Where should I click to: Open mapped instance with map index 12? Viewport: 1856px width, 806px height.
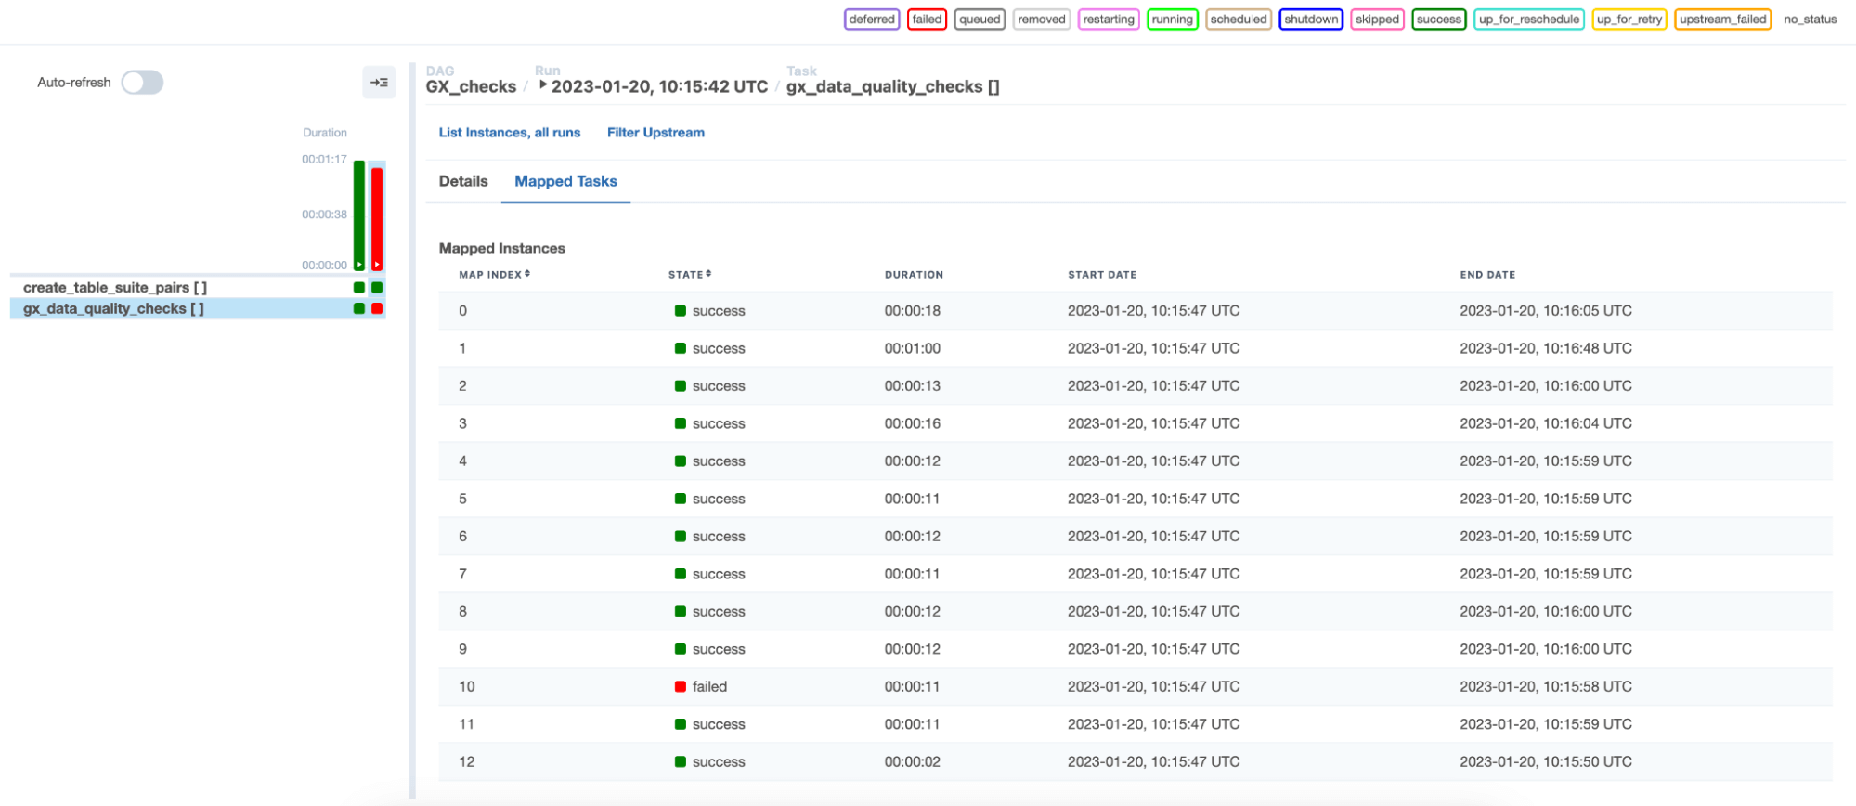466,762
